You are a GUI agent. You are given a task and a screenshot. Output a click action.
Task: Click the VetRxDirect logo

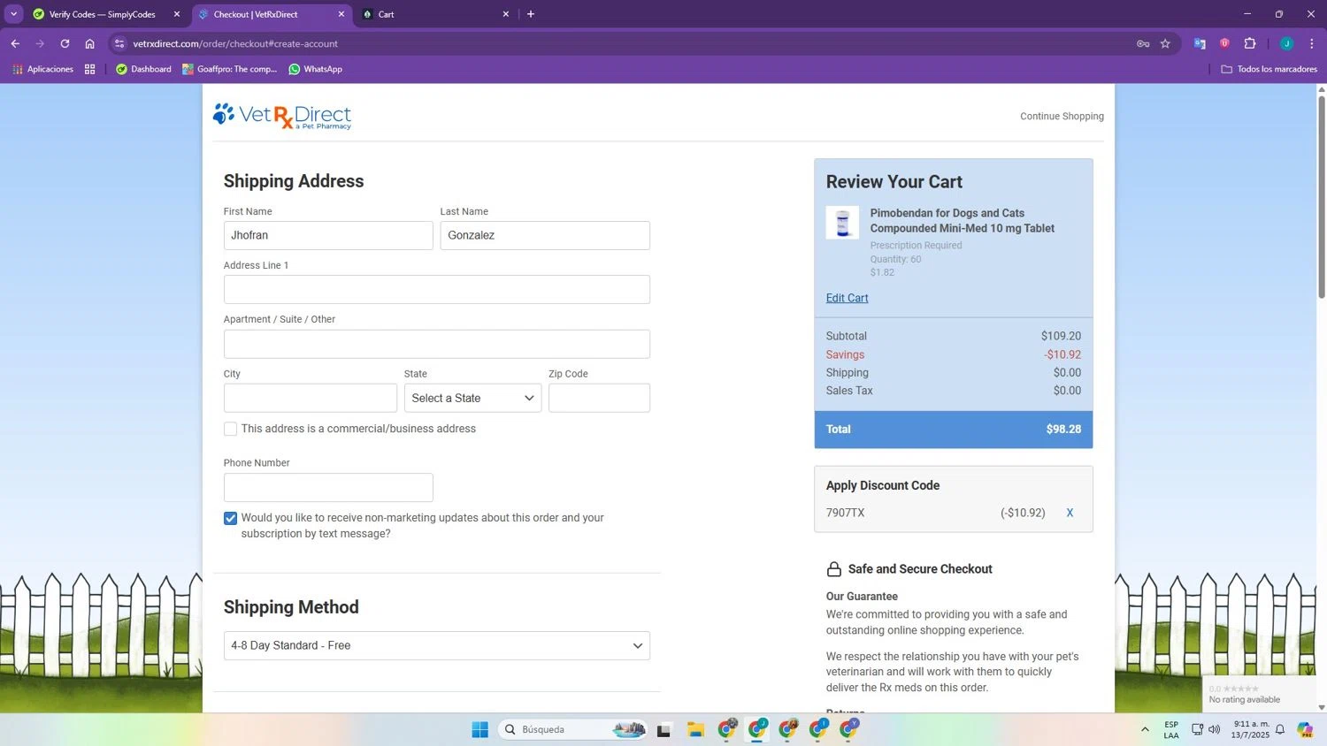[282, 116]
